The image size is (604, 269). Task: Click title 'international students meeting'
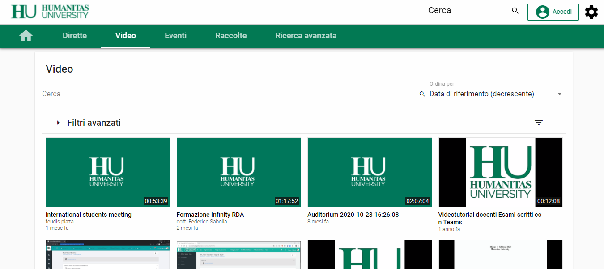pyautogui.click(x=89, y=215)
